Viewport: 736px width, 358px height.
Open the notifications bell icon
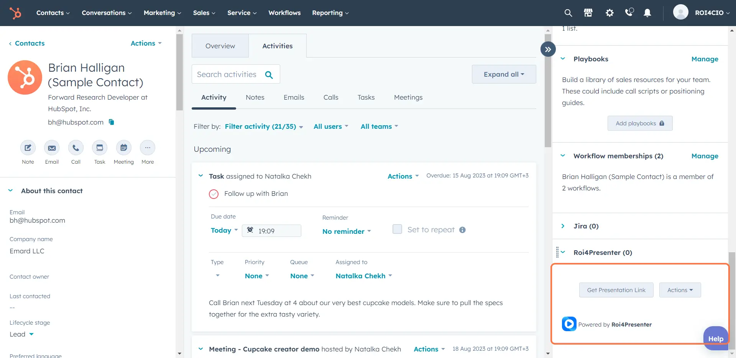click(x=647, y=13)
